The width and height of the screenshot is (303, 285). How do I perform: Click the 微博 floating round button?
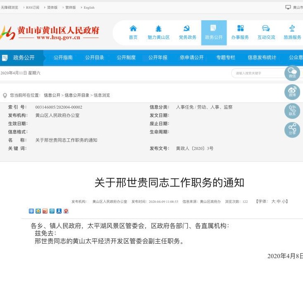pyautogui.click(x=292, y=92)
